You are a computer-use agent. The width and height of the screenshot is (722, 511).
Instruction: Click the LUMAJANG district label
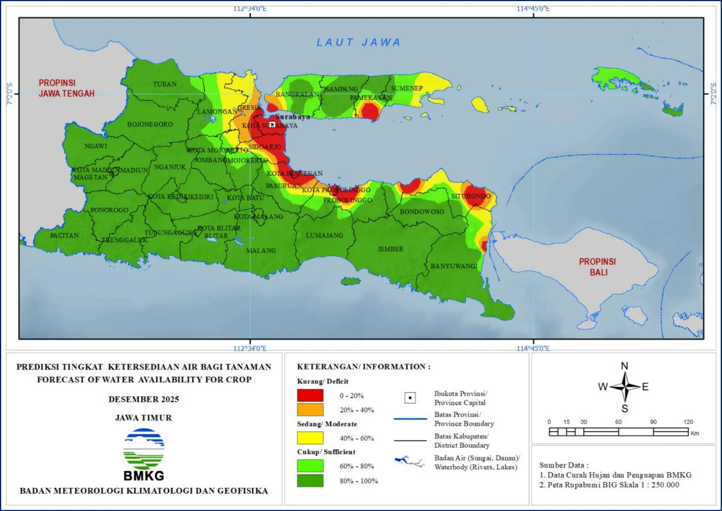point(324,236)
